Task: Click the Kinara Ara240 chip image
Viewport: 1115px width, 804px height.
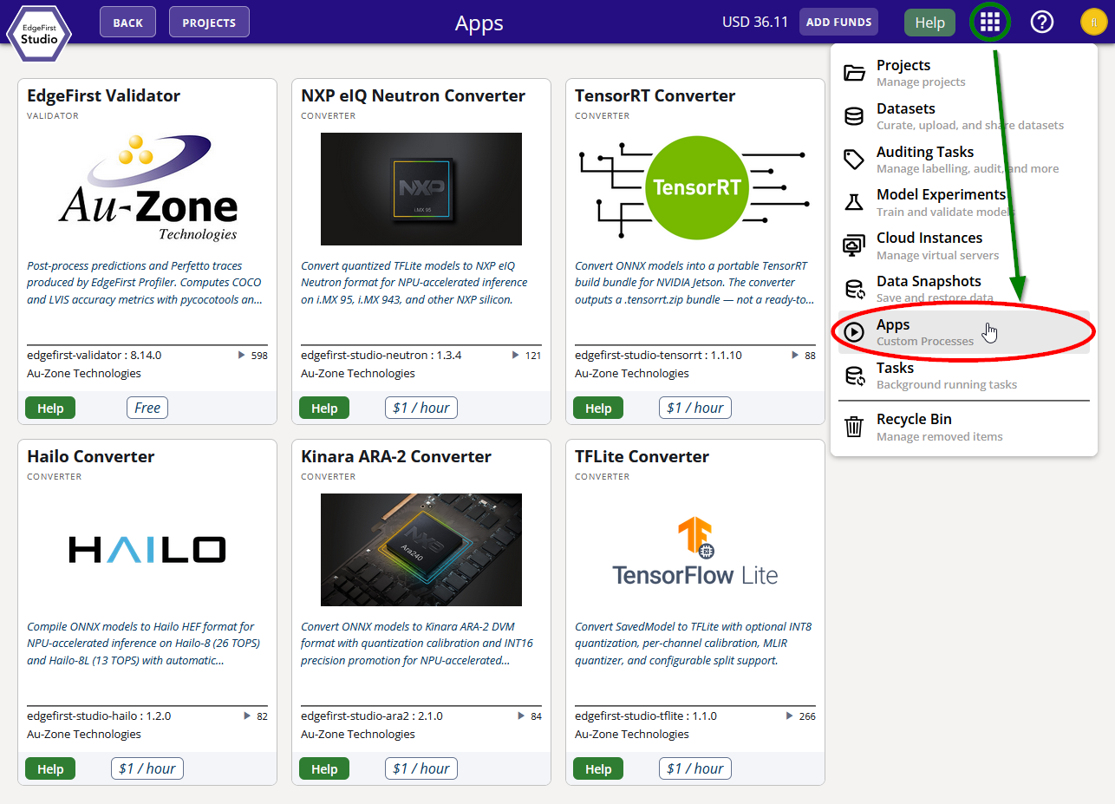Action: tap(421, 550)
